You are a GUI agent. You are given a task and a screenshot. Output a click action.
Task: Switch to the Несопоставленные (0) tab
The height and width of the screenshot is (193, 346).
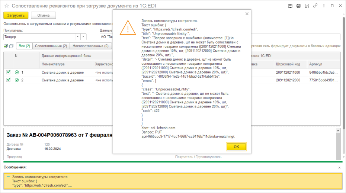click(91, 46)
